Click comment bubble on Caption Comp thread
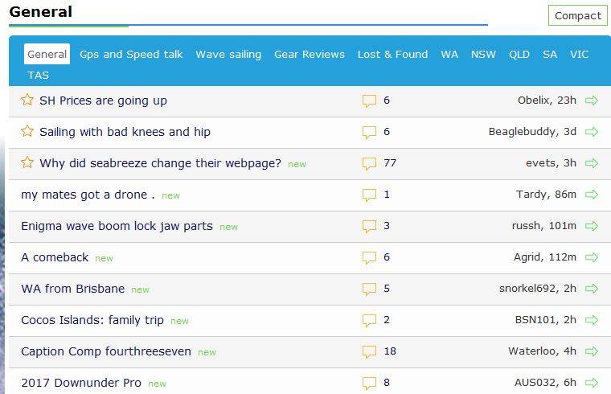 369,351
